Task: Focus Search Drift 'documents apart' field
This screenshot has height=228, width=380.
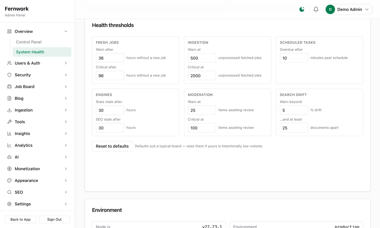Action: click(x=294, y=128)
